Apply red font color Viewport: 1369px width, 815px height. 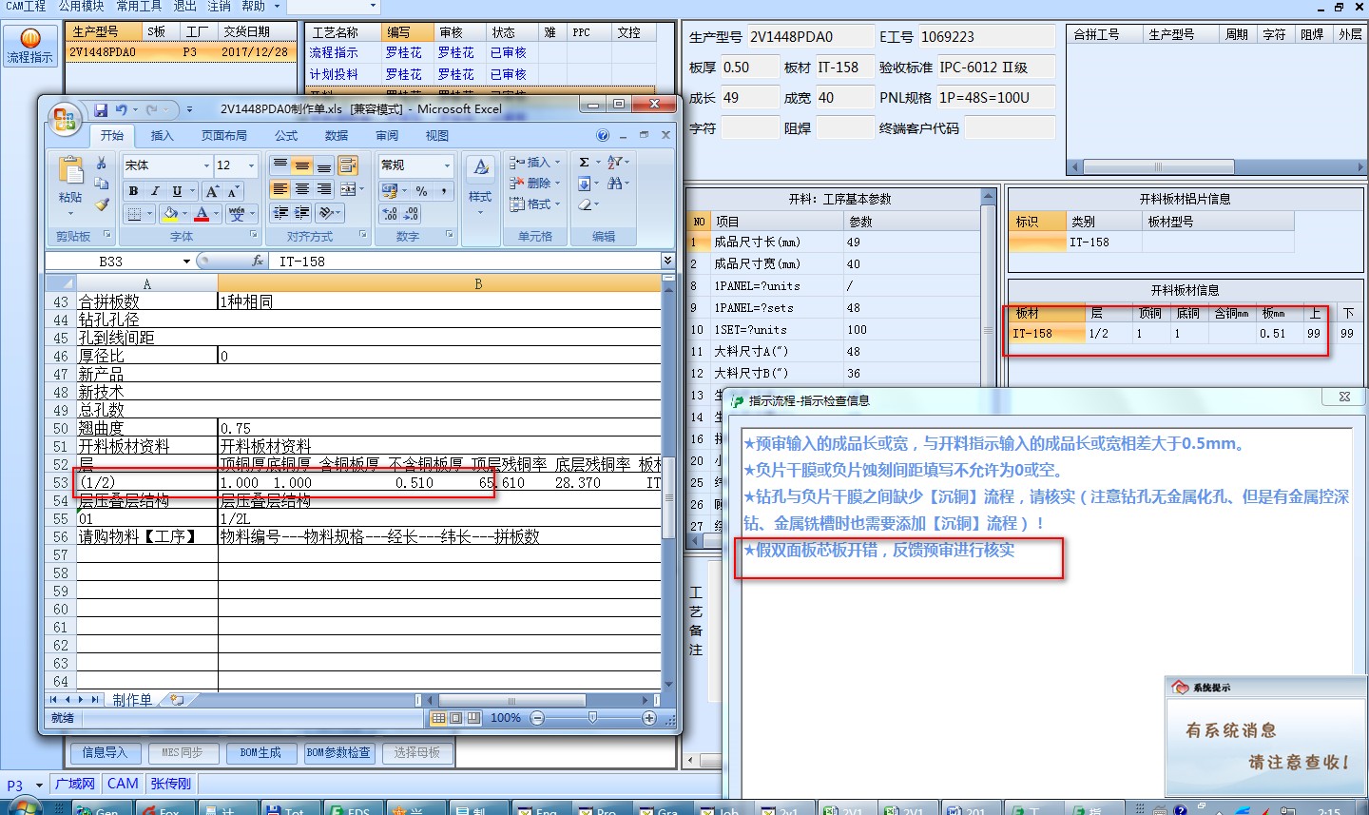(x=202, y=214)
